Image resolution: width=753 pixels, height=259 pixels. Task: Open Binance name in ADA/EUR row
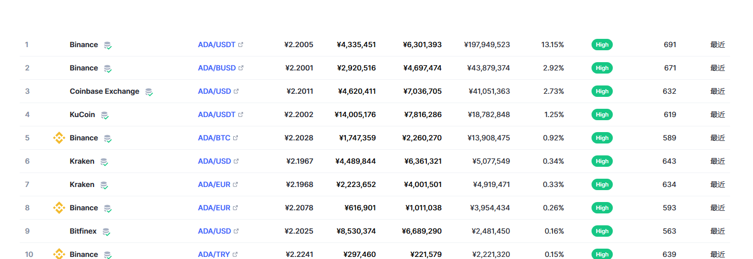point(84,208)
